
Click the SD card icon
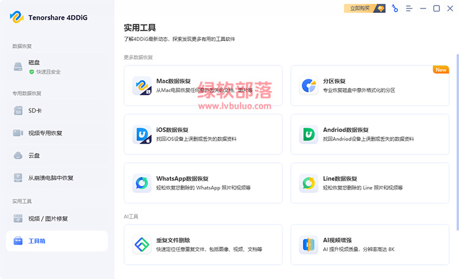click(18, 111)
